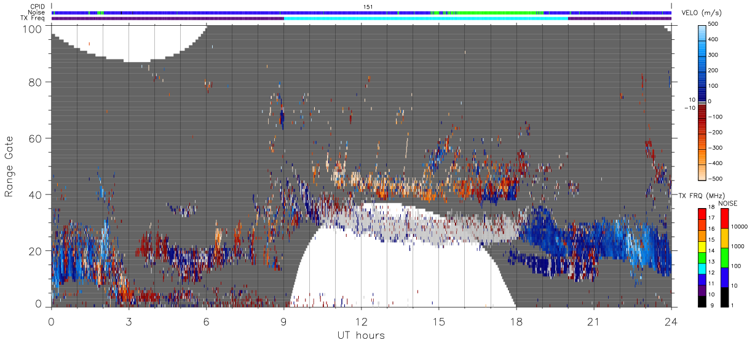Image resolution: width=755 pixels, height=348 pixels.
Task: Click the CPID label at top left
Action: click(x=38, y=7)
